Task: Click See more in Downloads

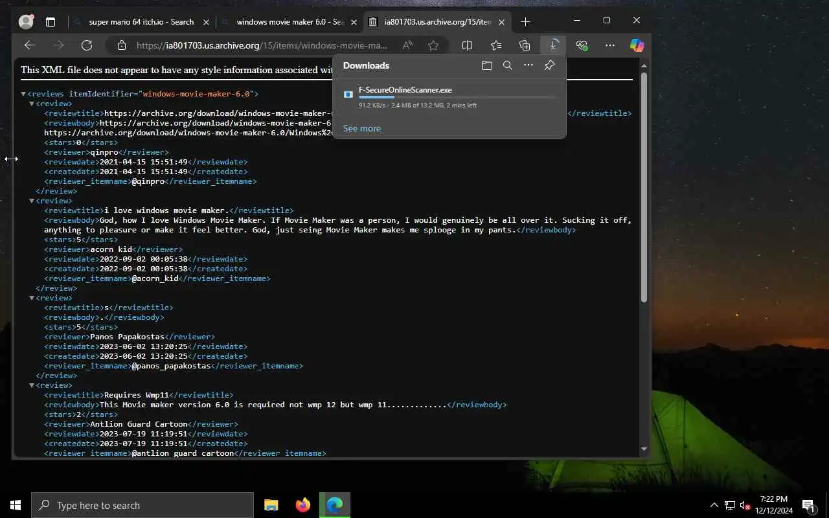Action: click(362, 128)
